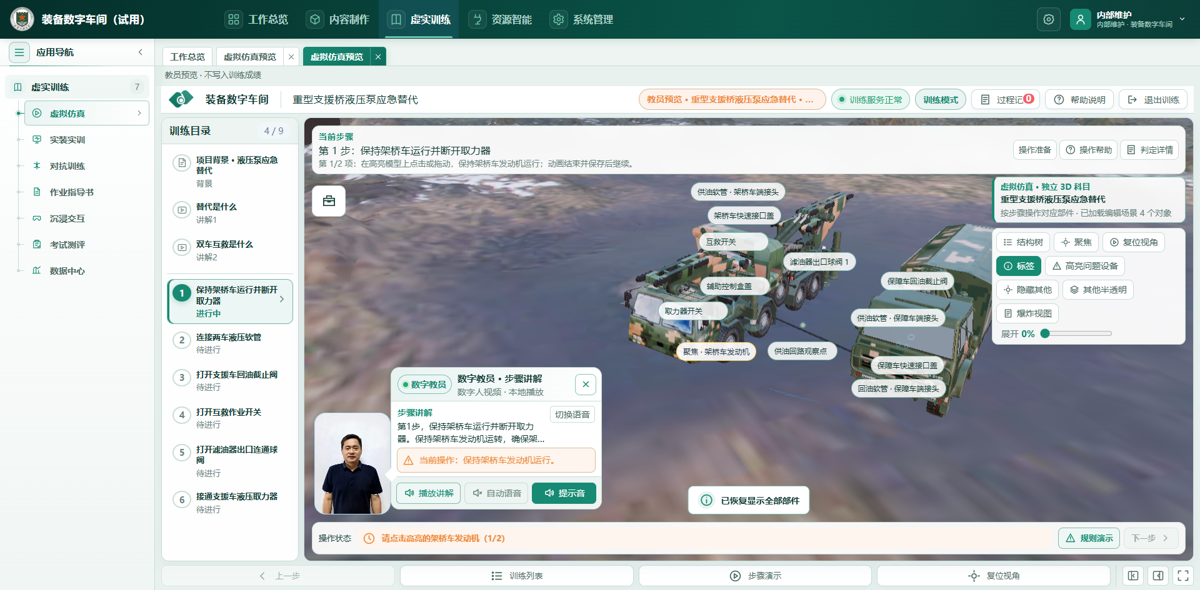Expand the 虚拟仿真 menu item arrow
This screenshot has height=590, width=1200.
point(139,113)
